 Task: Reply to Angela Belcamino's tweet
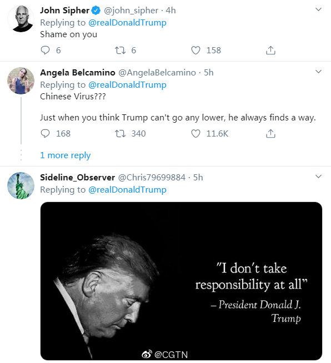pyautogui.click(x=45, y=134)
